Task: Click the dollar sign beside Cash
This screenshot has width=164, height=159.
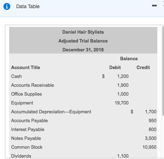Action: pyautogui.click(x=103, y=76)
